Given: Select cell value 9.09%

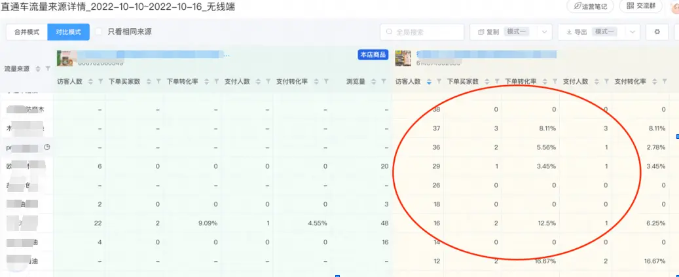Looking at the screenshot, I should 206,223.
